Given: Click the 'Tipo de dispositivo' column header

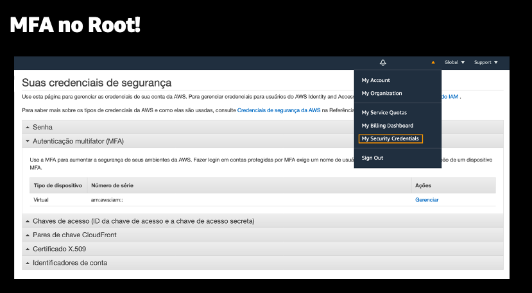Looking at the screenshot, I should pos(58,185).
